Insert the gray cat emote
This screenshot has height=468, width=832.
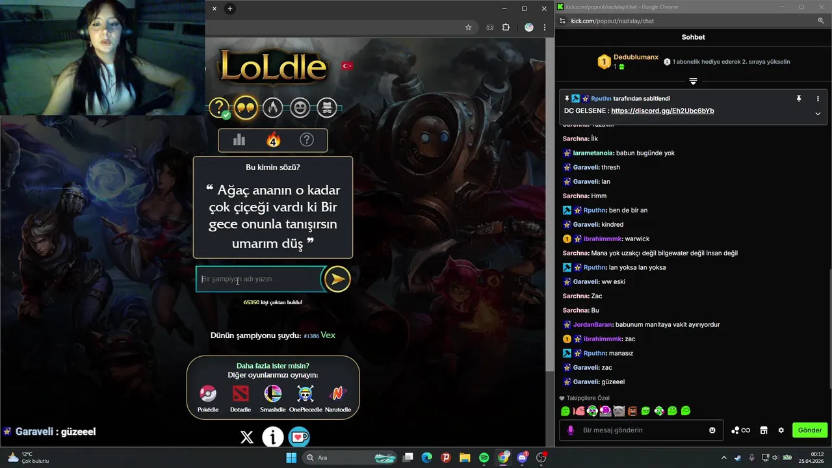tap(619, 411)
